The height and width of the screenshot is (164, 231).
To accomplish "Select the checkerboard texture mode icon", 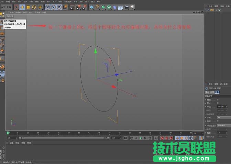I will pos(2,28).
